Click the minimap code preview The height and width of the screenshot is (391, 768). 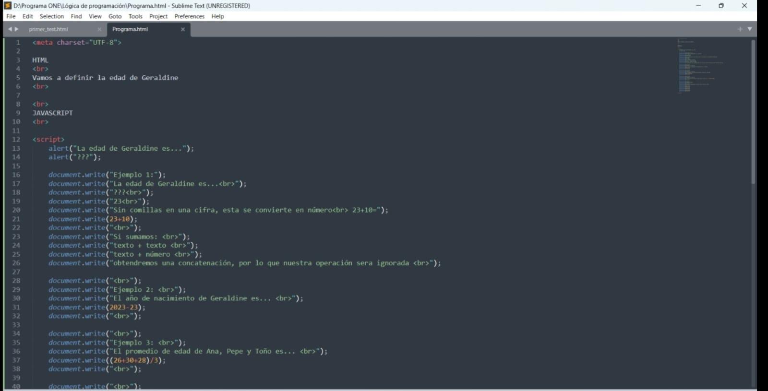pos(701,66)
